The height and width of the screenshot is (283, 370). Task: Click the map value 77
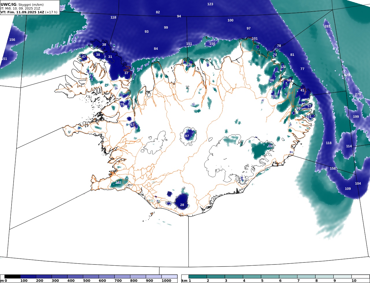coord(302,69)
